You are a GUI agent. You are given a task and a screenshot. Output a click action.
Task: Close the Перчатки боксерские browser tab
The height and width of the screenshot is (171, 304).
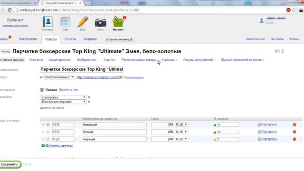click(x=80, y=3)
